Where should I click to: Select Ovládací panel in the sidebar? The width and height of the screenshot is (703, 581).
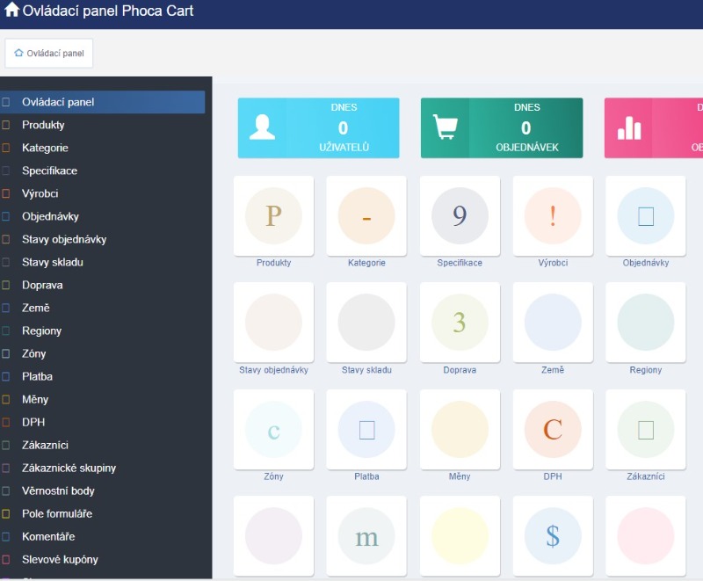(x=102, y=102)
